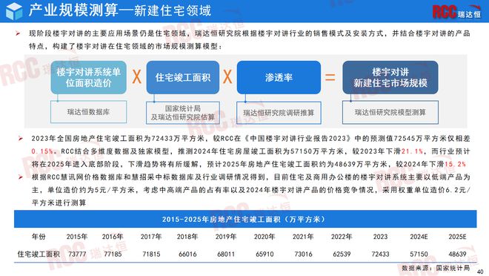Viewport: 489px width, 276px height.
Task: Click the table value 77185
Action: point(113,254)
